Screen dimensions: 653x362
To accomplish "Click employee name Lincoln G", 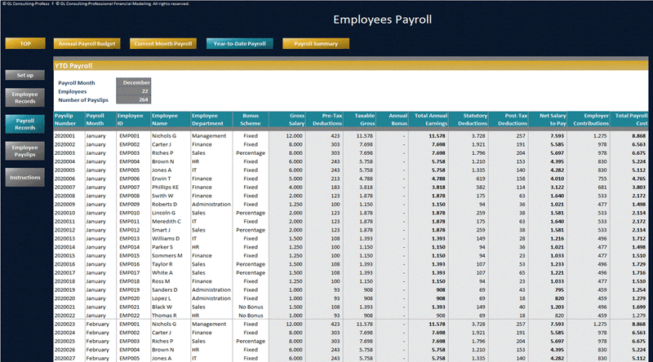I will [x=163, y=213].
